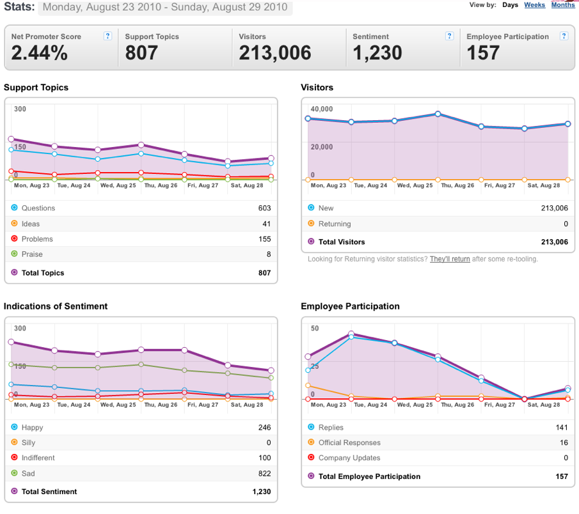Click the Official Responses legend marker

312,442
